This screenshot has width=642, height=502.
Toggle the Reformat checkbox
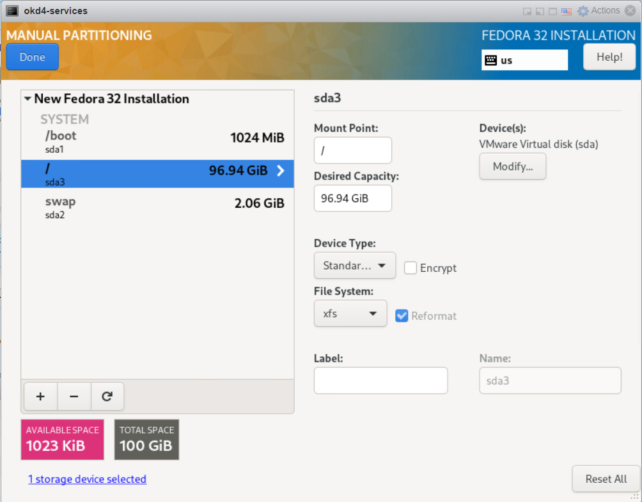coord(402,316)
